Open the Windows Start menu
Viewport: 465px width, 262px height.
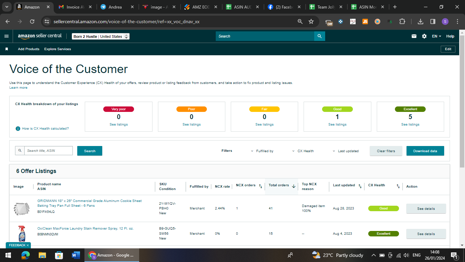coord(8,255)
